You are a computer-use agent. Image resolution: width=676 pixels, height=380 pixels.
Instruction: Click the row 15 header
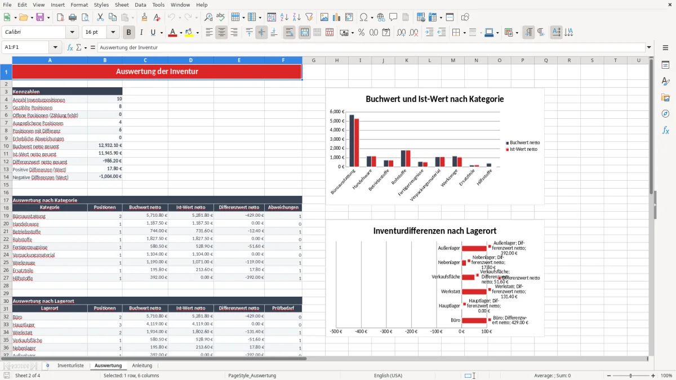pyautogui.click(x=6, y=185)
